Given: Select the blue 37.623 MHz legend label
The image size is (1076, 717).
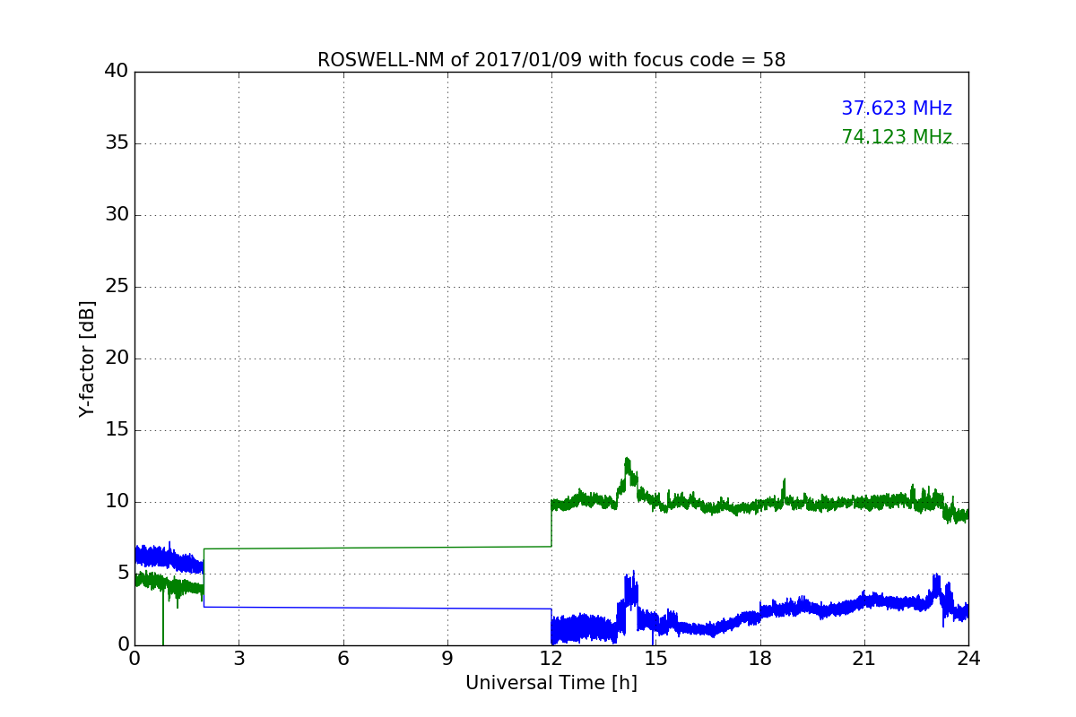Looking at the screenshot, I should 897,108.
